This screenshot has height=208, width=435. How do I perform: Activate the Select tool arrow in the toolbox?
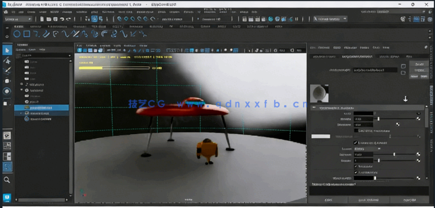pos(7,50)
